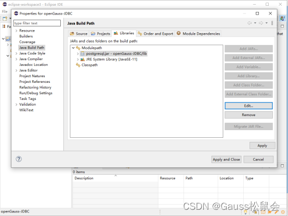Click Add Class Folder... button
Screen dimensions: 288x216
tap(248, 85)
